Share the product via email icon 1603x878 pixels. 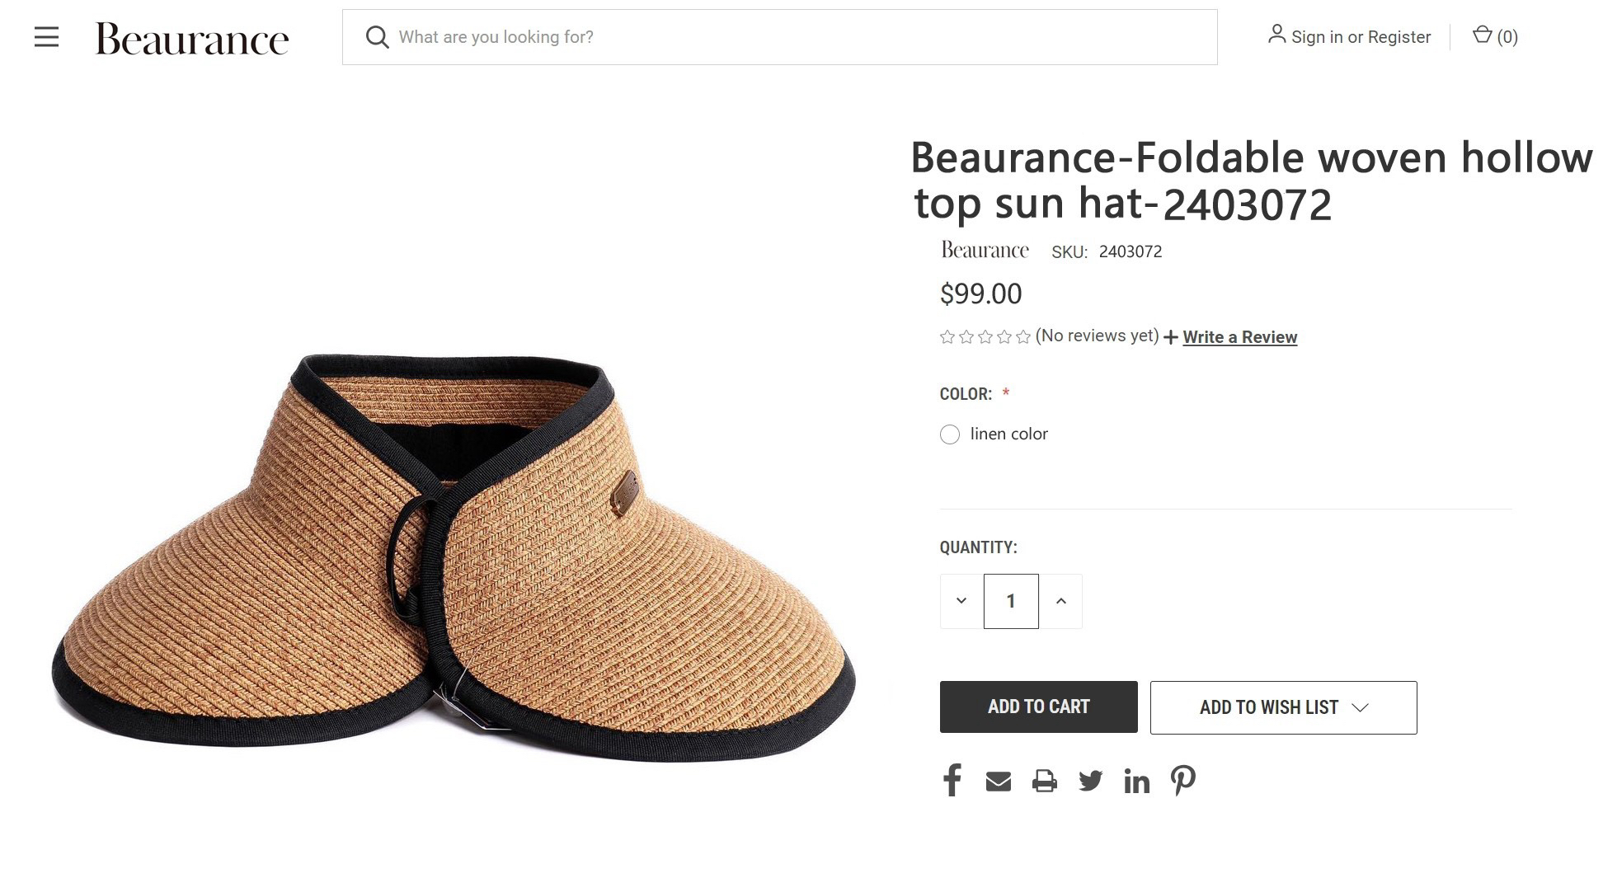[998, 781]
